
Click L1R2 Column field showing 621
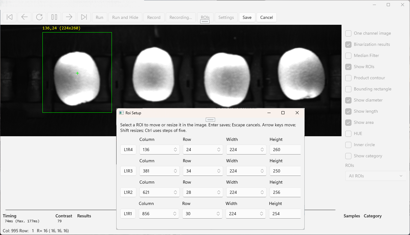(x=160, y=192)
